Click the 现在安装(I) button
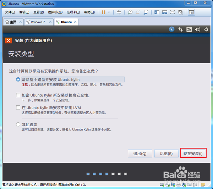This screenshot has height=189, width=213. 193,154
